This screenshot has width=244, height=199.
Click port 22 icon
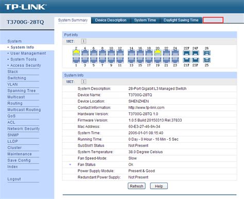coord(166,53)
